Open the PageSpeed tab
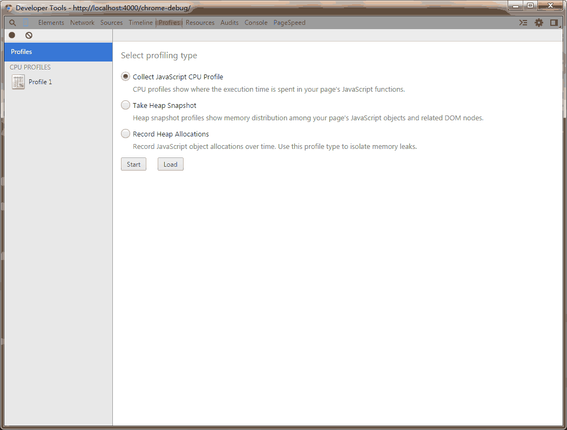567x430 pixels. [289, 23]
